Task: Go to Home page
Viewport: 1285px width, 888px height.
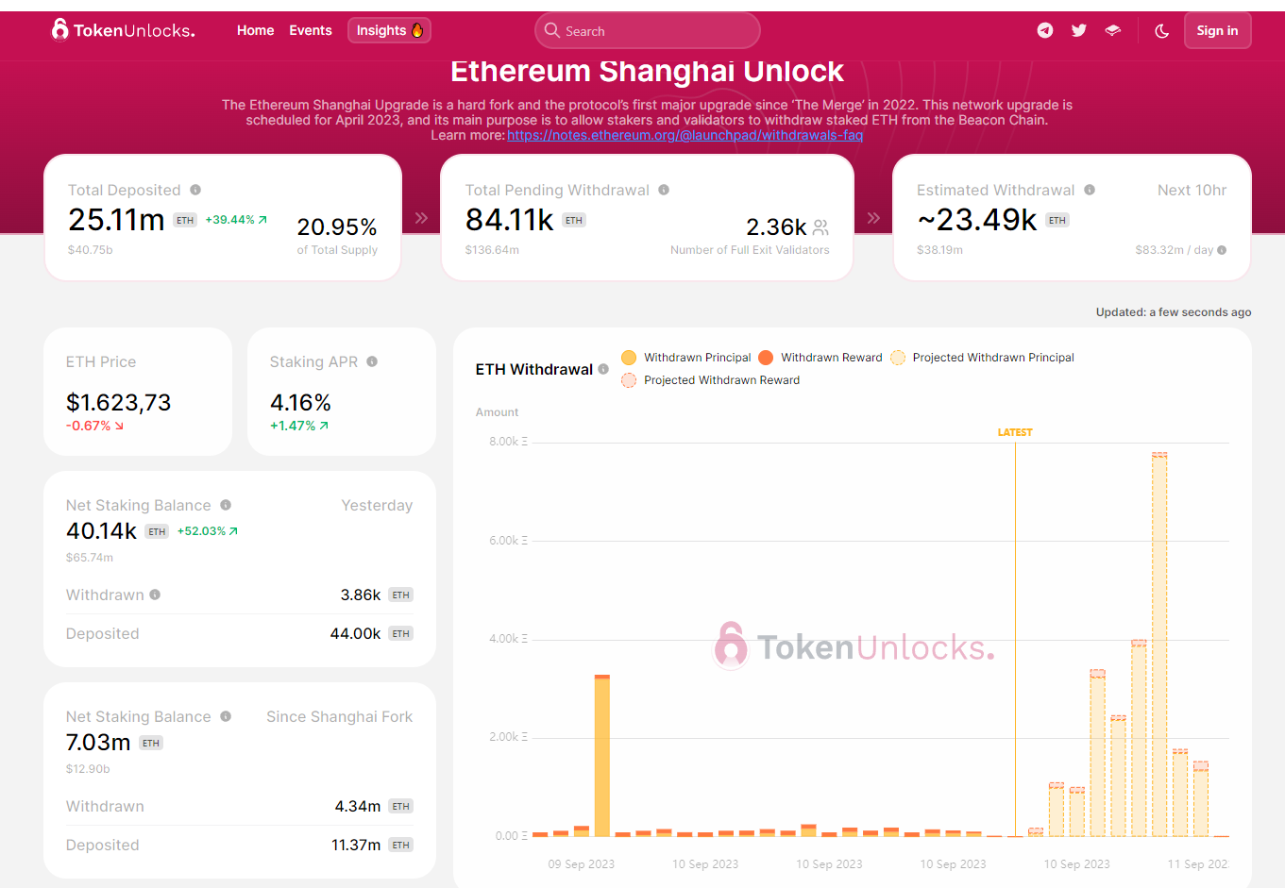Action: click(x=255, y=30)
